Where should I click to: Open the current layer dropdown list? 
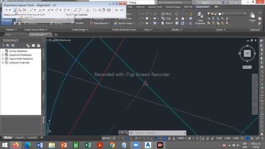[x=226, y=14]
